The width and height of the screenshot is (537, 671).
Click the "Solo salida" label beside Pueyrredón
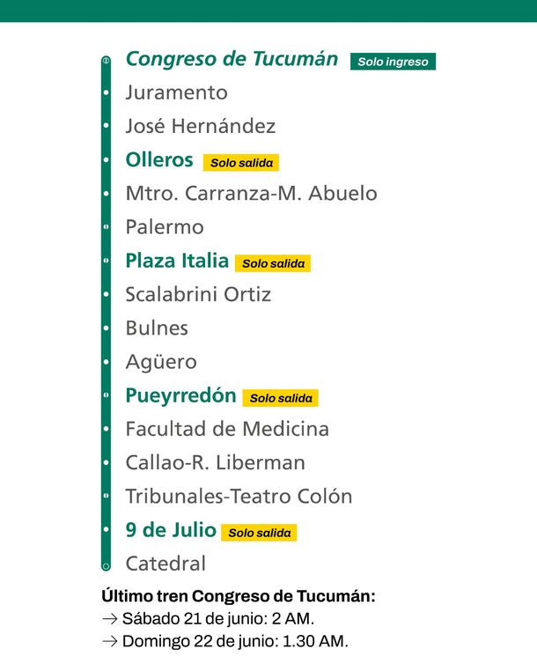[x=281, y=398]
